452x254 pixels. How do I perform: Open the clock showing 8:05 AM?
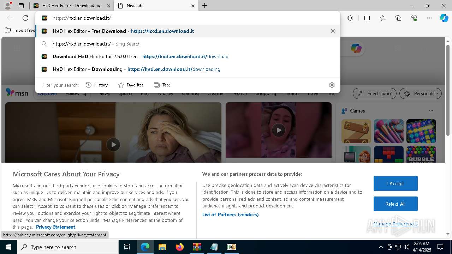(x=421, y=247)
